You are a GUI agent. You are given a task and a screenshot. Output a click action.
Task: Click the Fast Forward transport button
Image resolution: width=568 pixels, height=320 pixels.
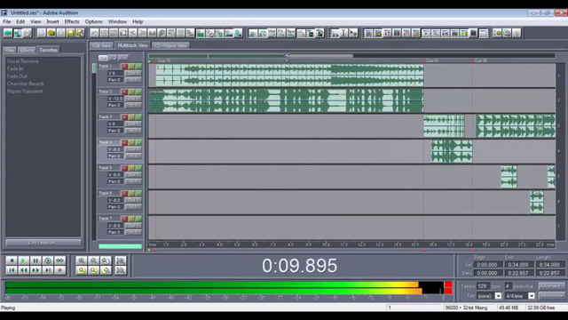[35, 270]
